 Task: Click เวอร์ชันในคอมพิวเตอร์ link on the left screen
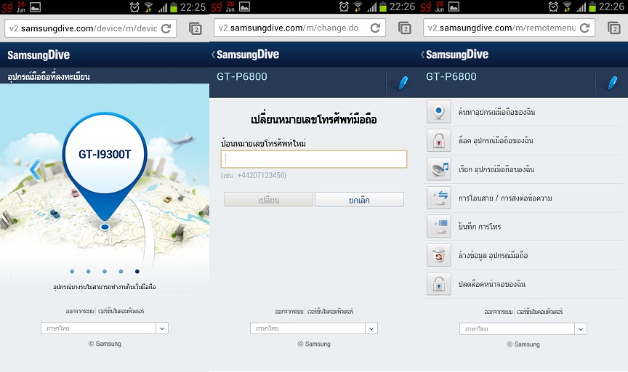tap(121, 311)
